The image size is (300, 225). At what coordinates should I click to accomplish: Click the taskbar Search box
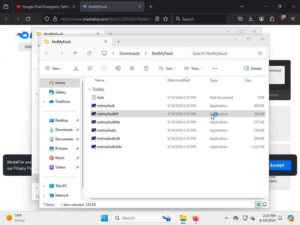pyautogui.click(x=144, y=218)
